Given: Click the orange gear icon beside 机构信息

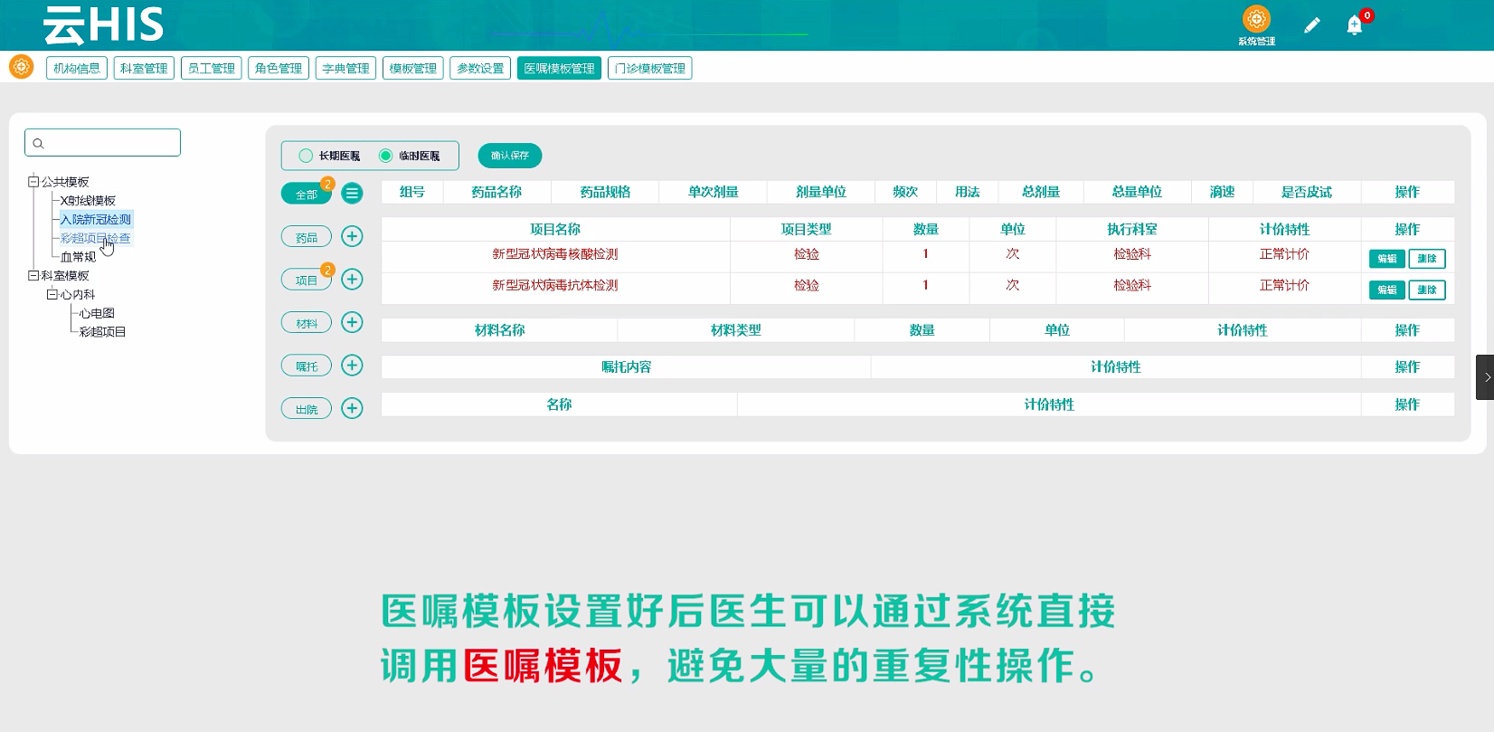Looking at the screenshot, I should coord(21,67).
